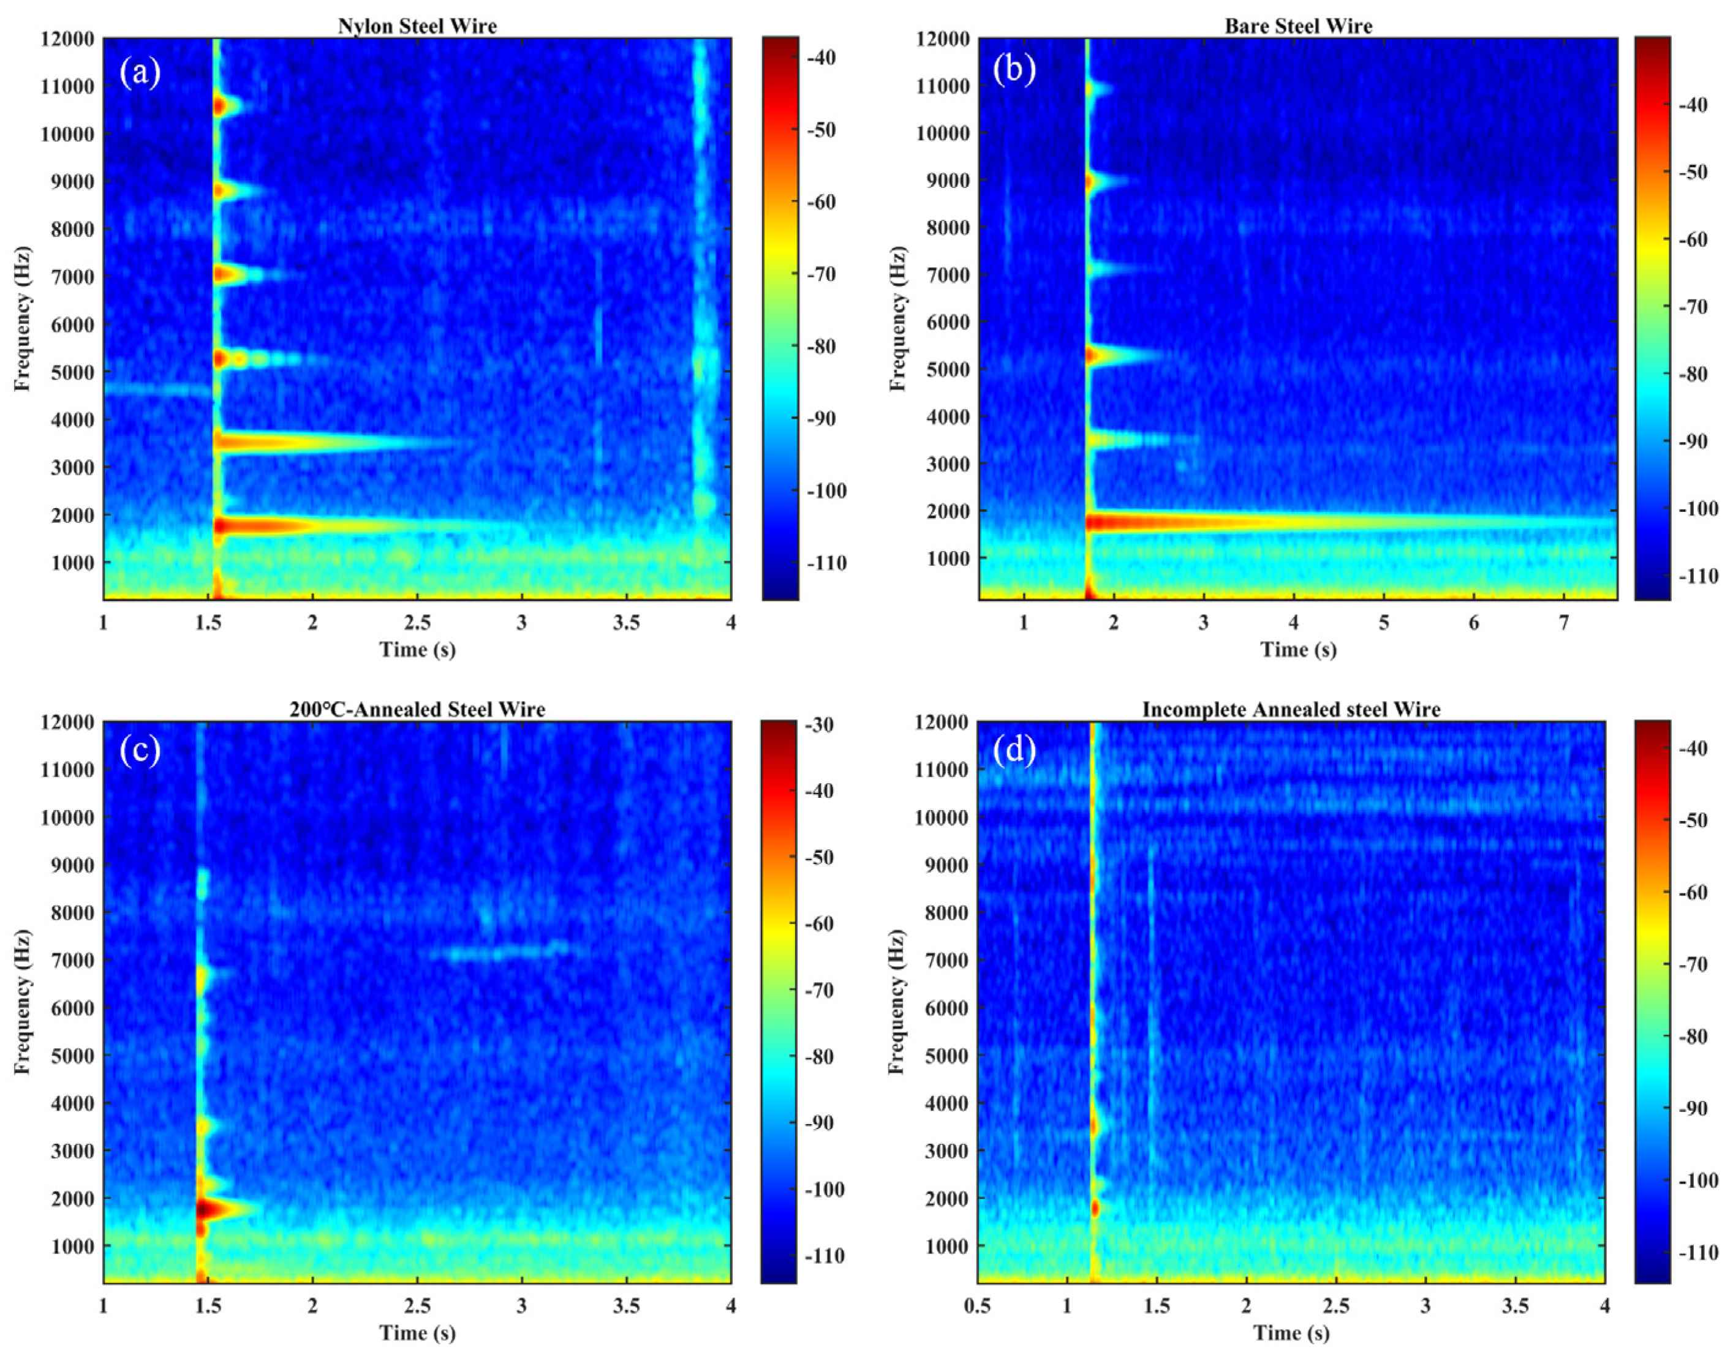Click the colorbar beside Bare Steel Wire plot
The image size is (1733, 1355).
tap(1652, 318)
